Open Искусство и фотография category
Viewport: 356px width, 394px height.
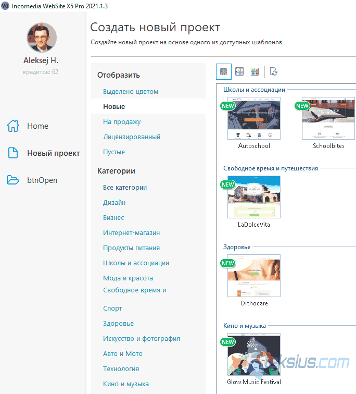(142, 338)
